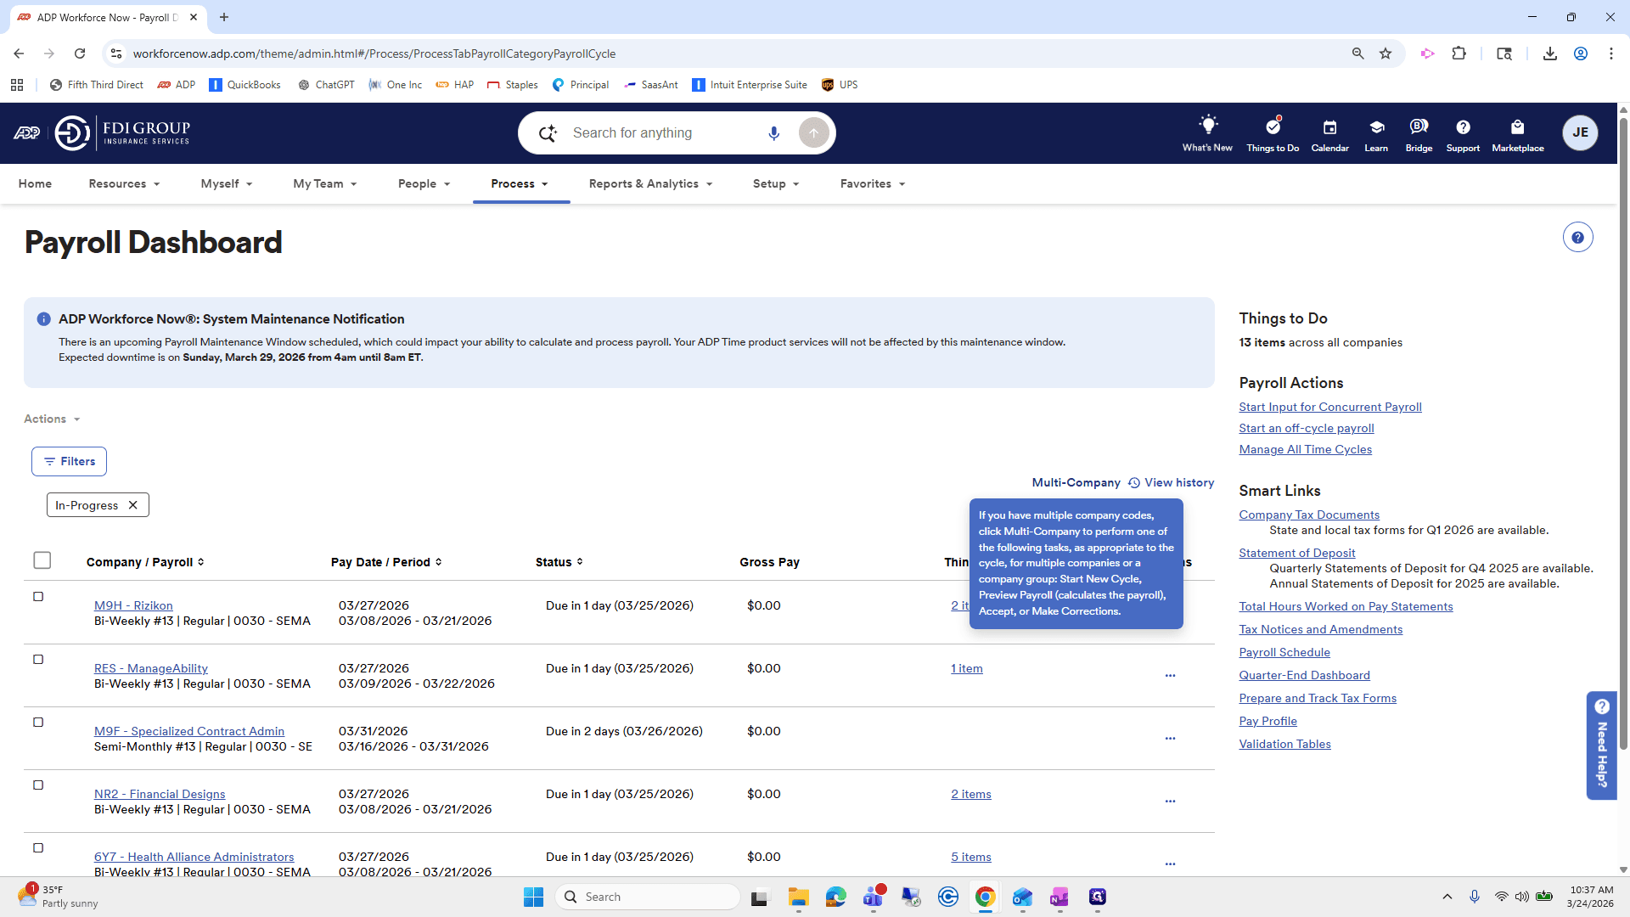Open the Favorites menu
Viewport: 1630px width, 917px height.
point(873,184)
